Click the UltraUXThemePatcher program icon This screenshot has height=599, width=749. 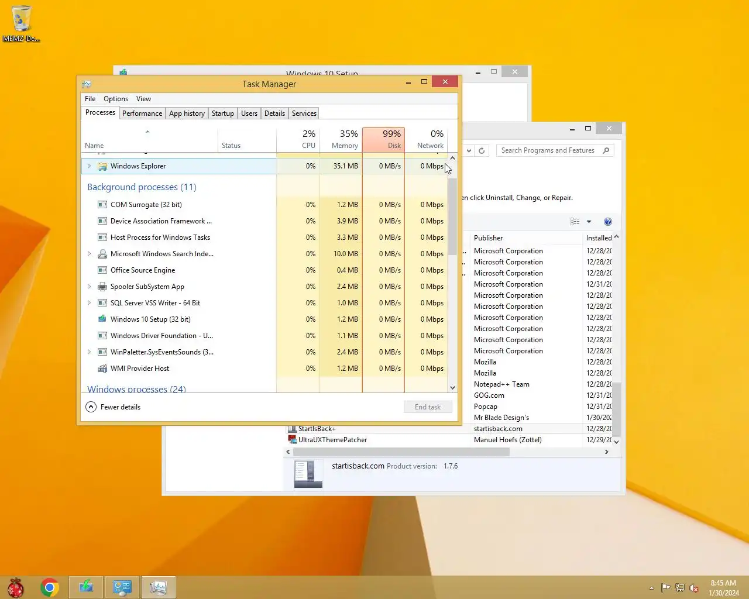[x=292, y=440]
